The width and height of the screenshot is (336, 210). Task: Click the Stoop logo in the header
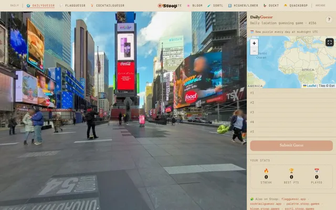coord(168,6)
